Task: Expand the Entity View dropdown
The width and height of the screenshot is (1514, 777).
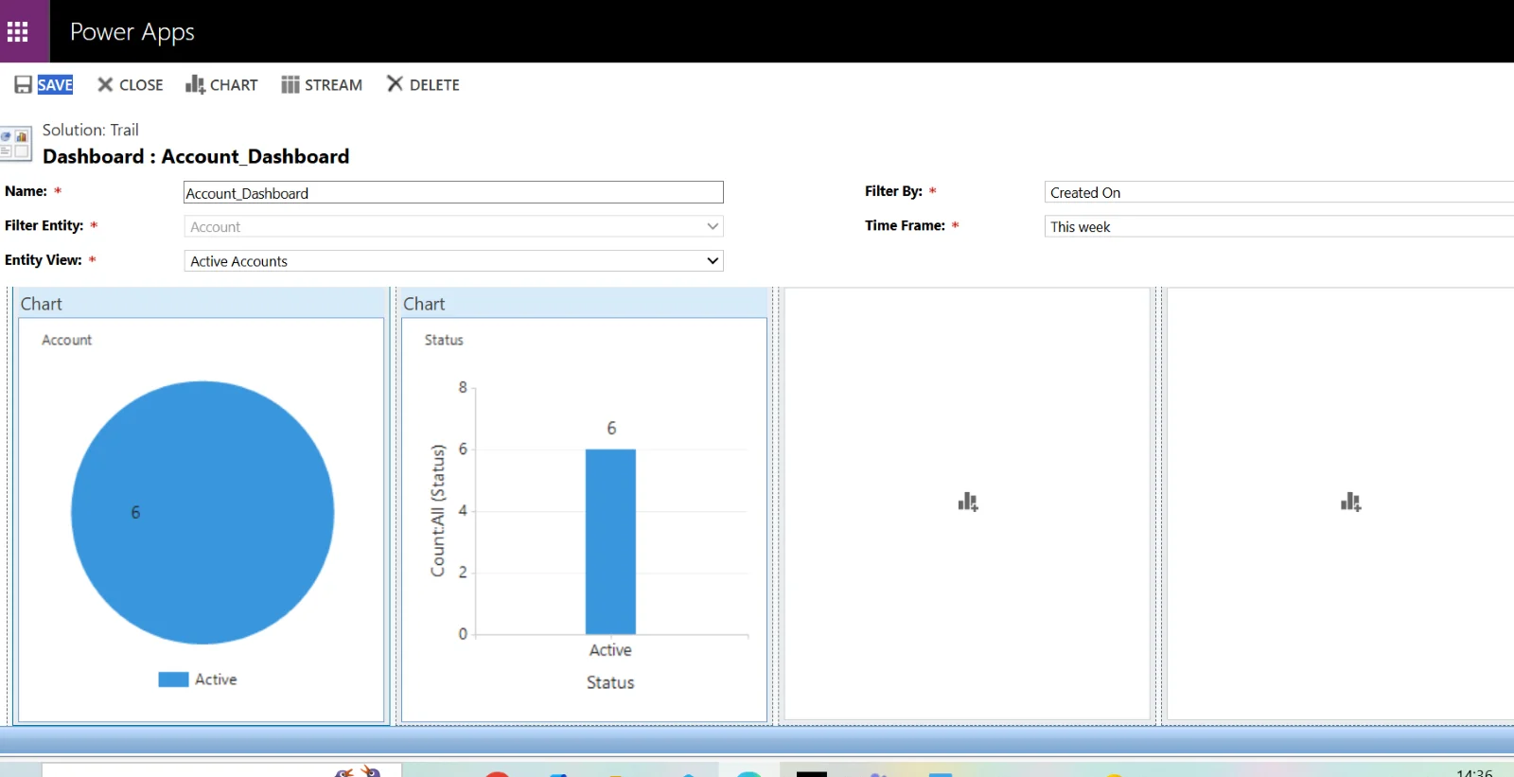Action: point(453,260)
